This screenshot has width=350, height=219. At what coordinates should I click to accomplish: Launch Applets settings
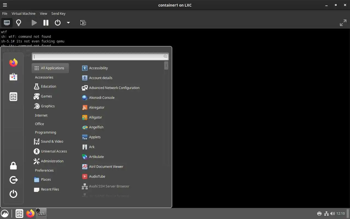click(x=91, y=137)
